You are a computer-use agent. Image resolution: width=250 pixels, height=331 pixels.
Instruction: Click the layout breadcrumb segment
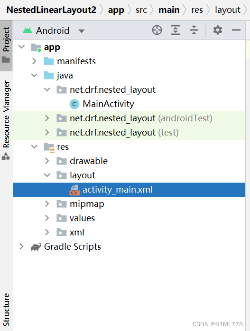click(228, 10)
